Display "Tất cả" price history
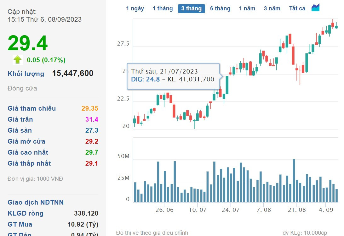The width and height of the screenshot is (344, 236). (x=297, y=8)
